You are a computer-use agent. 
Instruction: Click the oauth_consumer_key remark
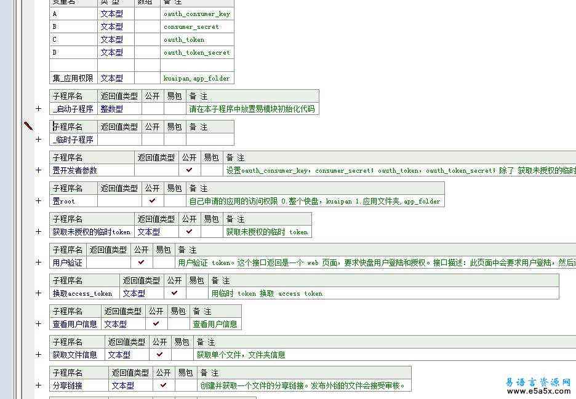point(197,14)
